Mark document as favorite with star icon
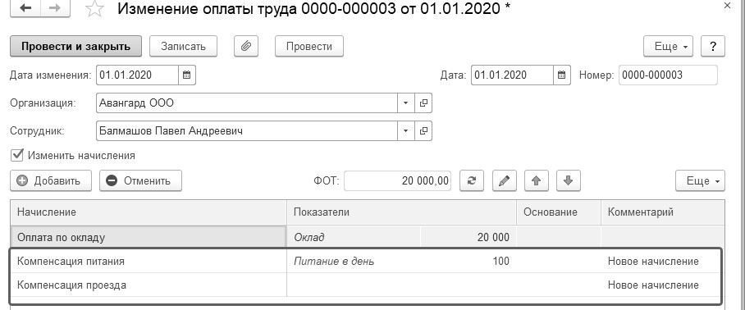The image size is (745, 310). [95, 9]
